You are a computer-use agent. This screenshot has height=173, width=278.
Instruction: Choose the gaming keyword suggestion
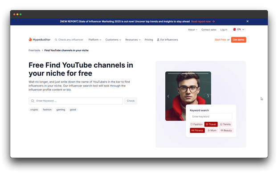[61, 110]
